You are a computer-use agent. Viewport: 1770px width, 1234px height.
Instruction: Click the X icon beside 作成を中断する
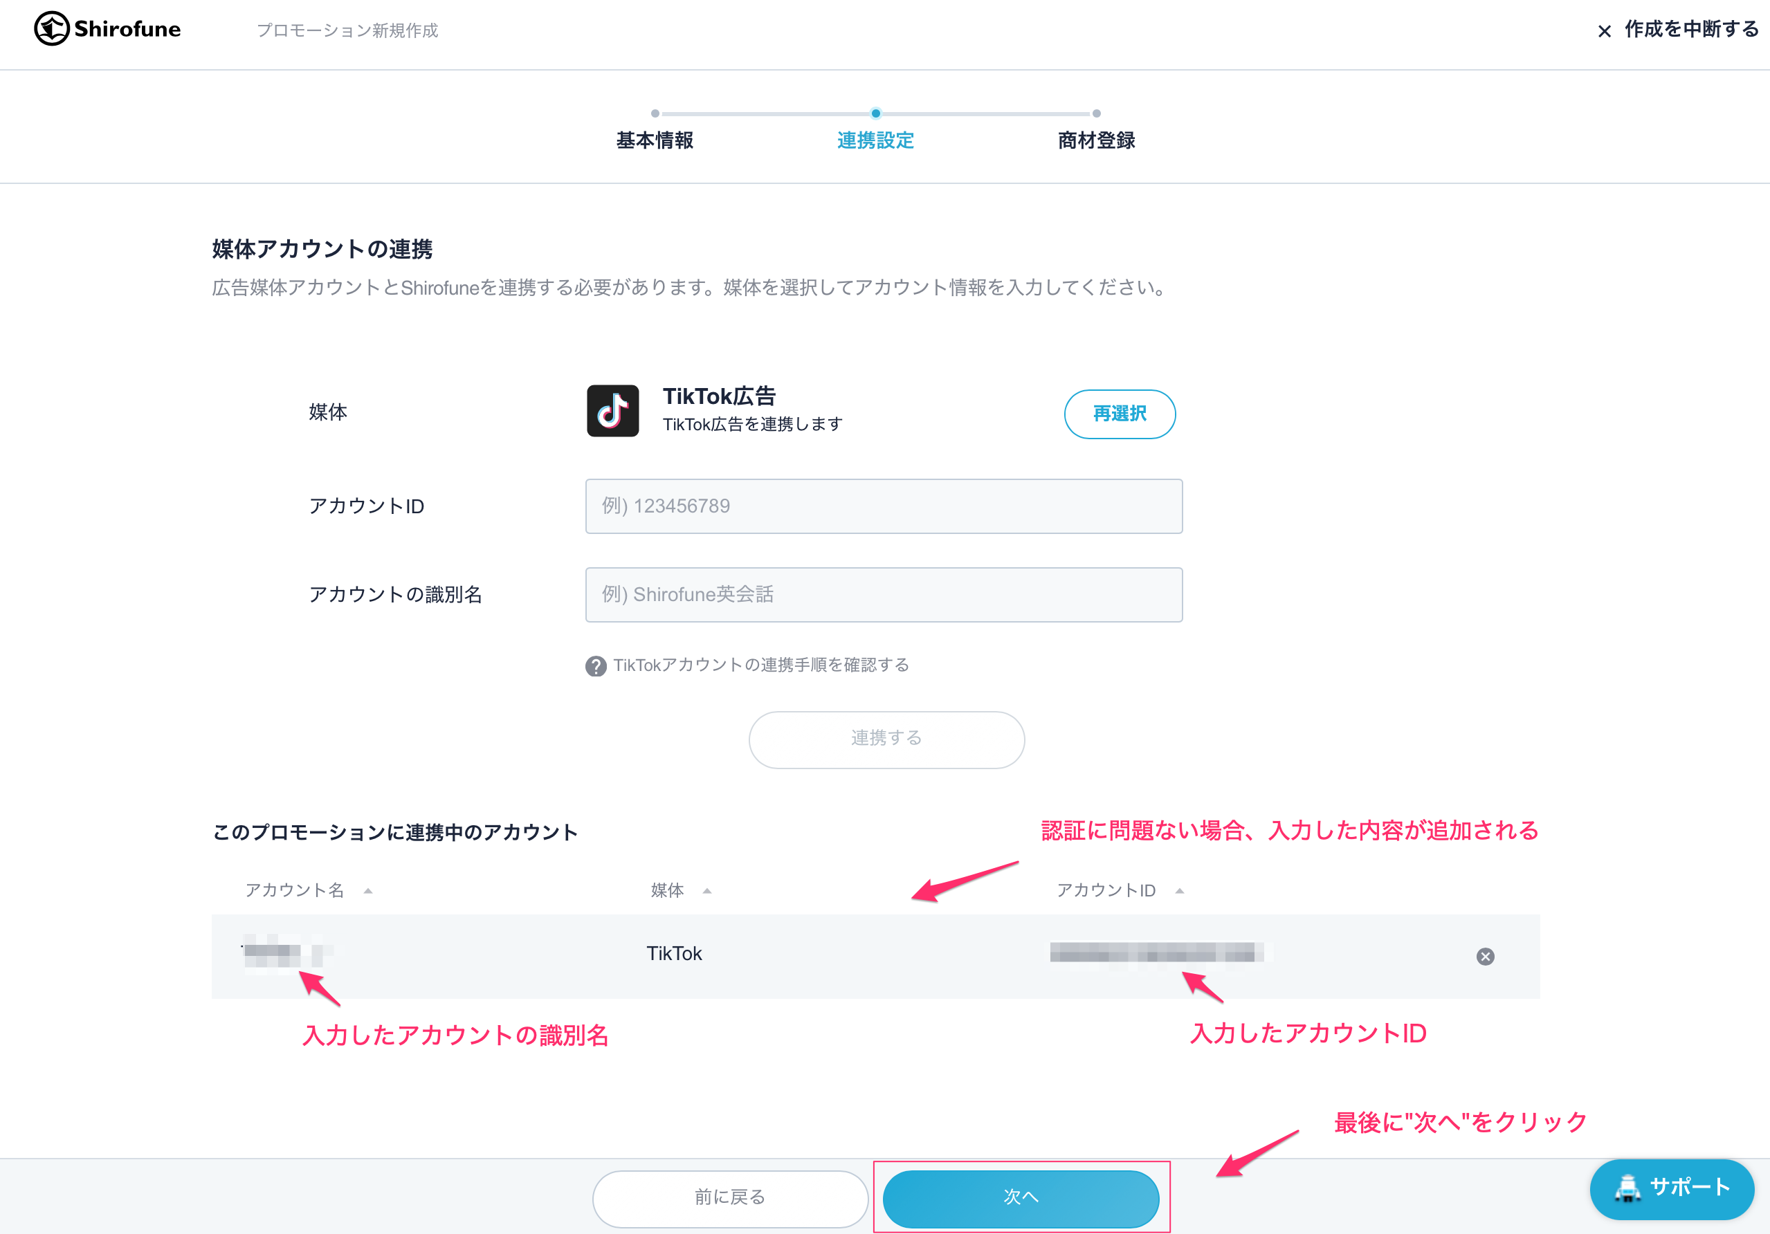[x=1604, y=31]
